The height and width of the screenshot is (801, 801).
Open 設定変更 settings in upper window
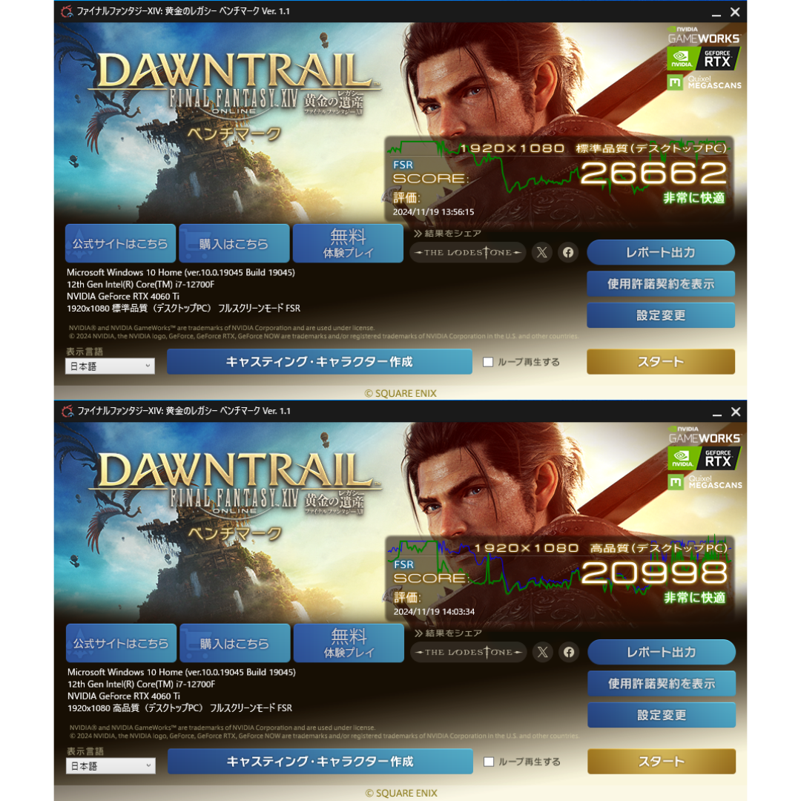tap(661, 315)
